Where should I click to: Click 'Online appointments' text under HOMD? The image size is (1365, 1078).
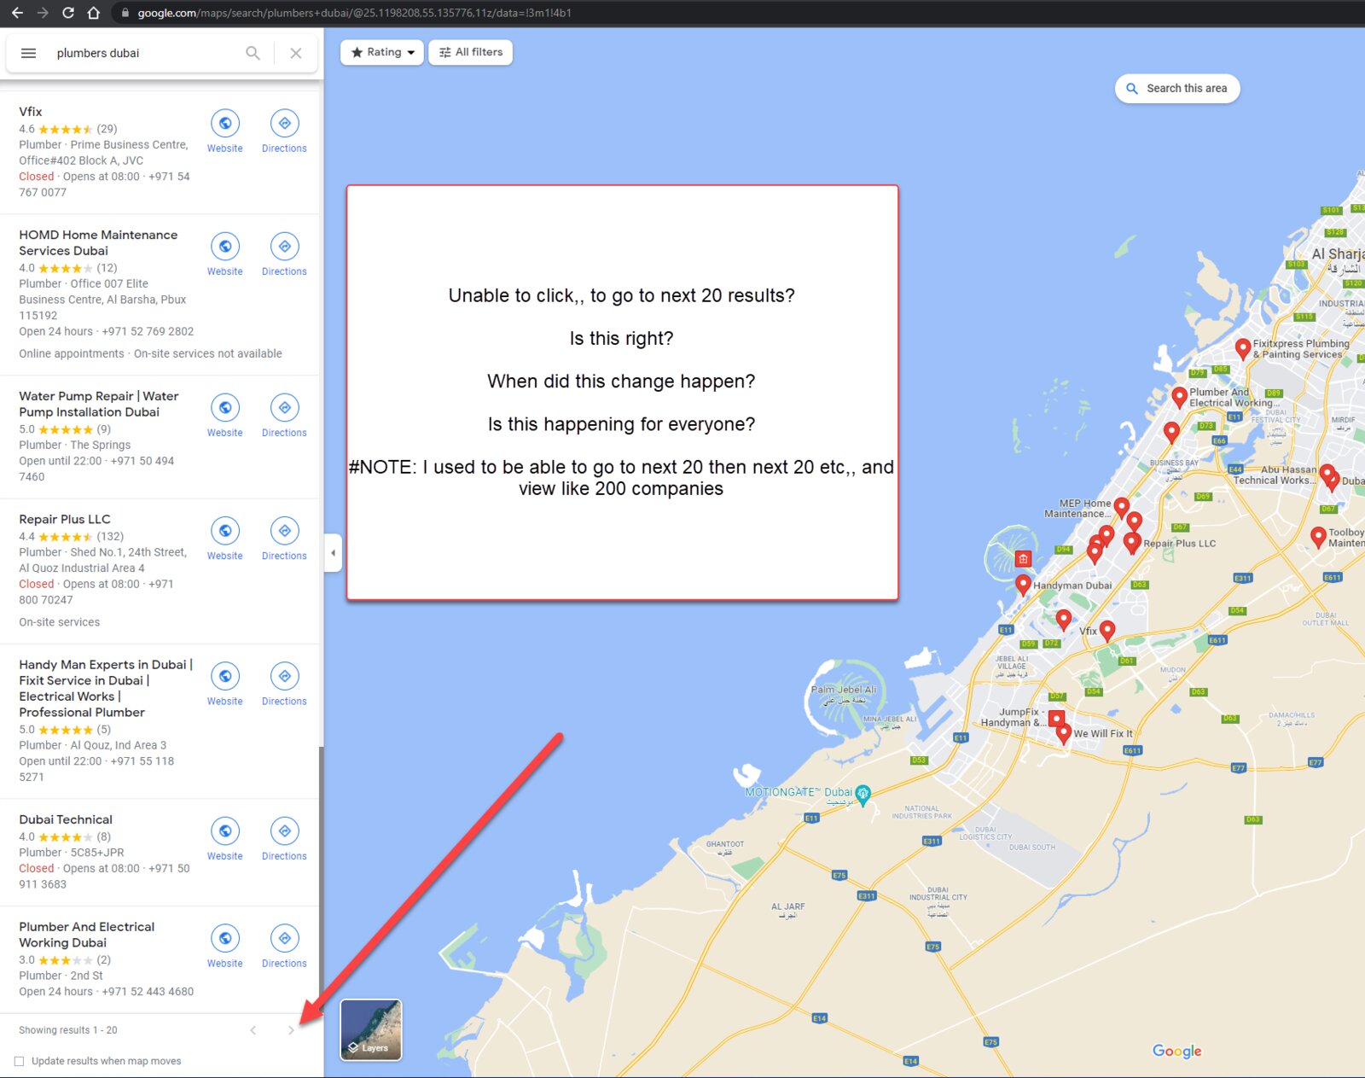pos(72,353)
